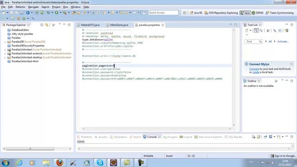Click the Task List hide completed icon
Image resolution: width=297 pixels, height=167 pixels.
coord(275,31)
